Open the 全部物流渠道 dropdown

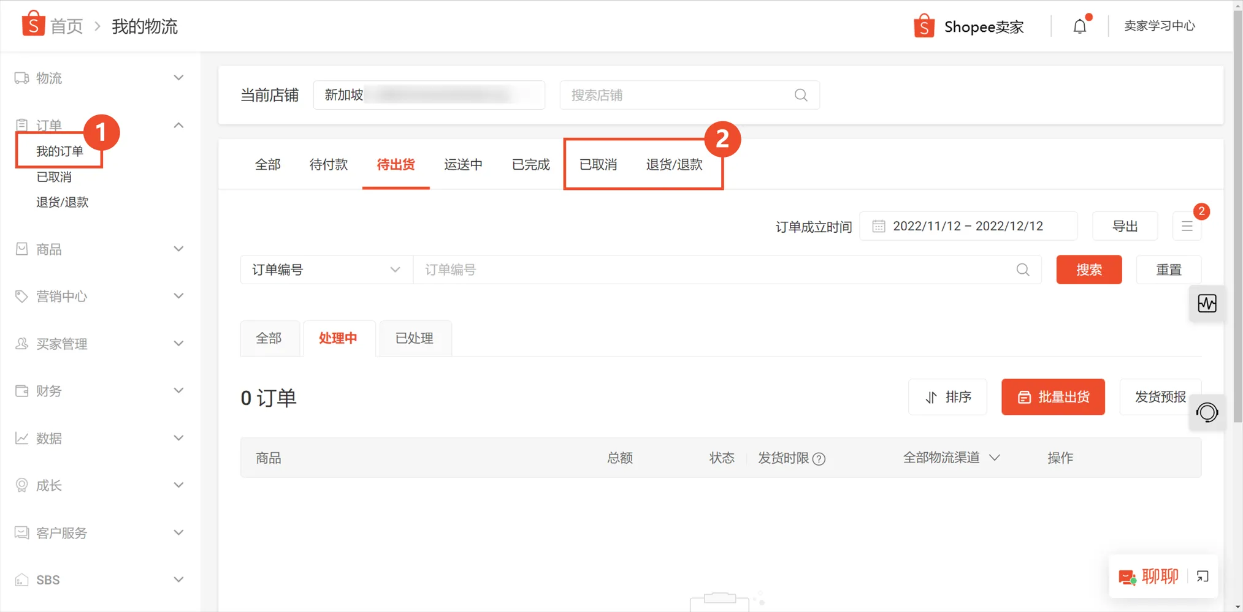click(x=949, y=457)
